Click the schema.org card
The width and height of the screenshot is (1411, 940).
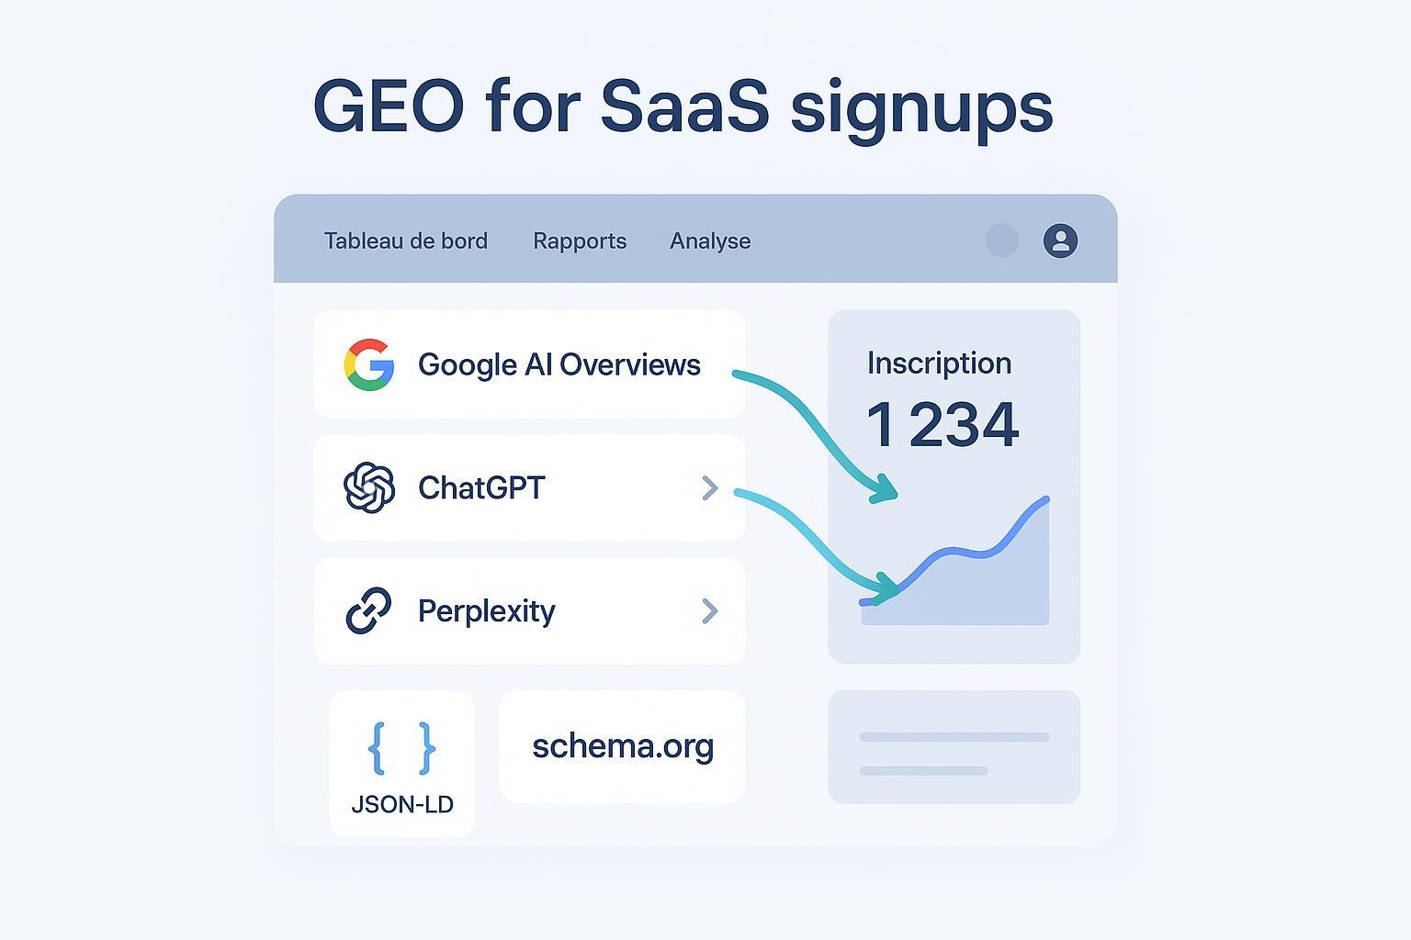tap(622, 746)
